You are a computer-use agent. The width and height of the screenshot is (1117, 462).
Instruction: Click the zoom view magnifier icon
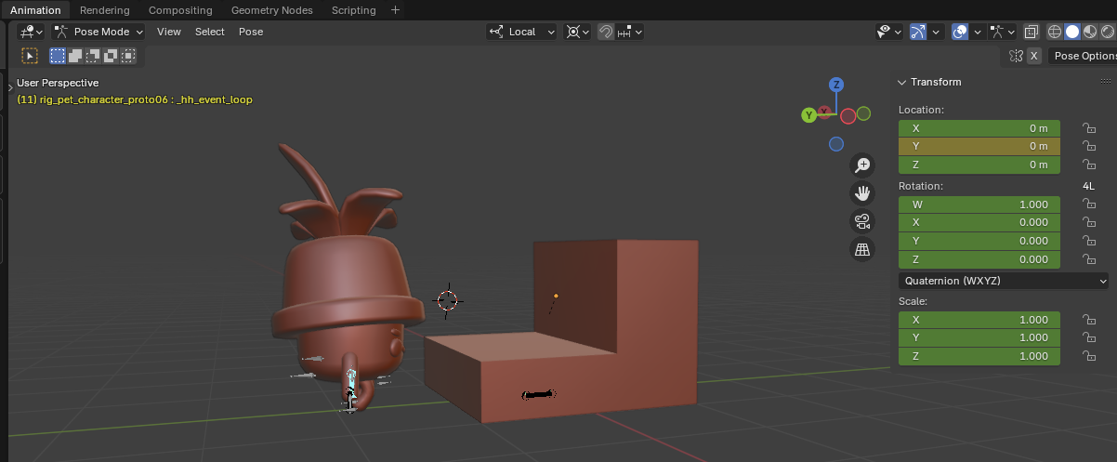click(x=862, y=165)
